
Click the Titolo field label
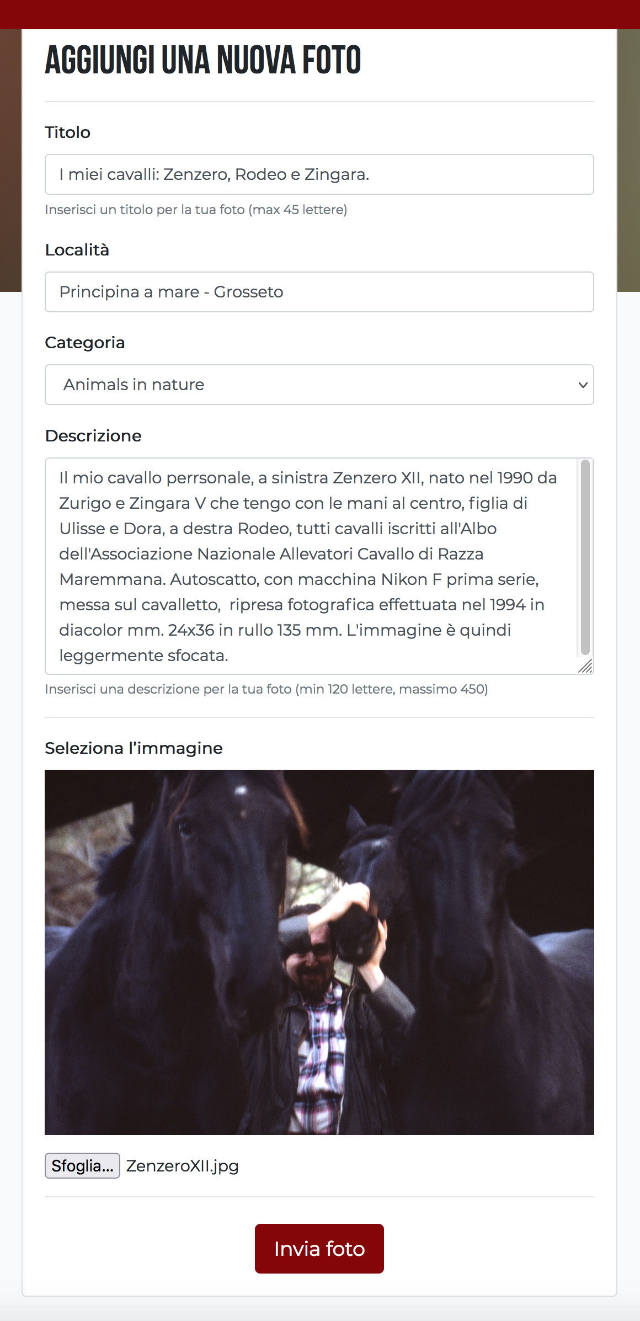tap(67, 132)
